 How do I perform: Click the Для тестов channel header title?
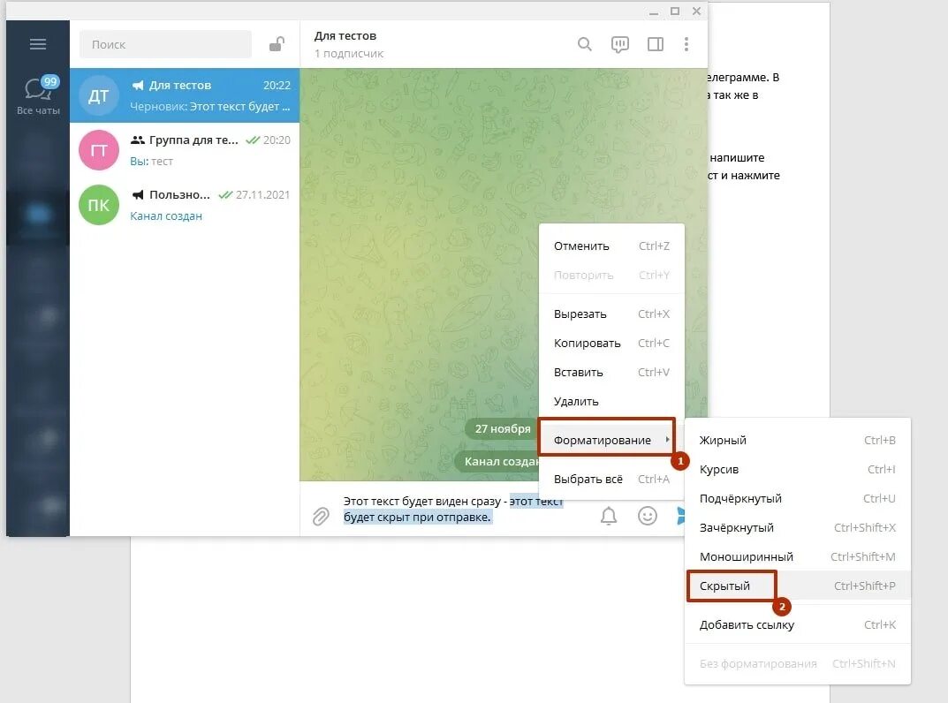pyautogui.click(x=345, y=35)
